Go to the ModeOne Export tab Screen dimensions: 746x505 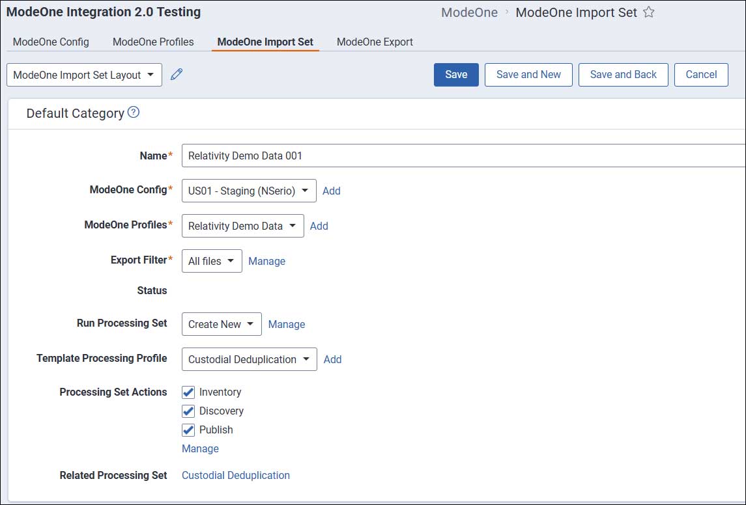tap(375, 42)
